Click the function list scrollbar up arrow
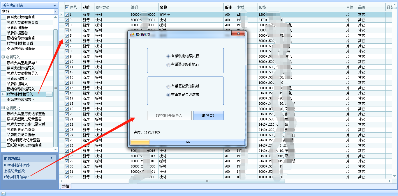Image resolution: width=398 pixels, height=196 pixels. point(56,17)
